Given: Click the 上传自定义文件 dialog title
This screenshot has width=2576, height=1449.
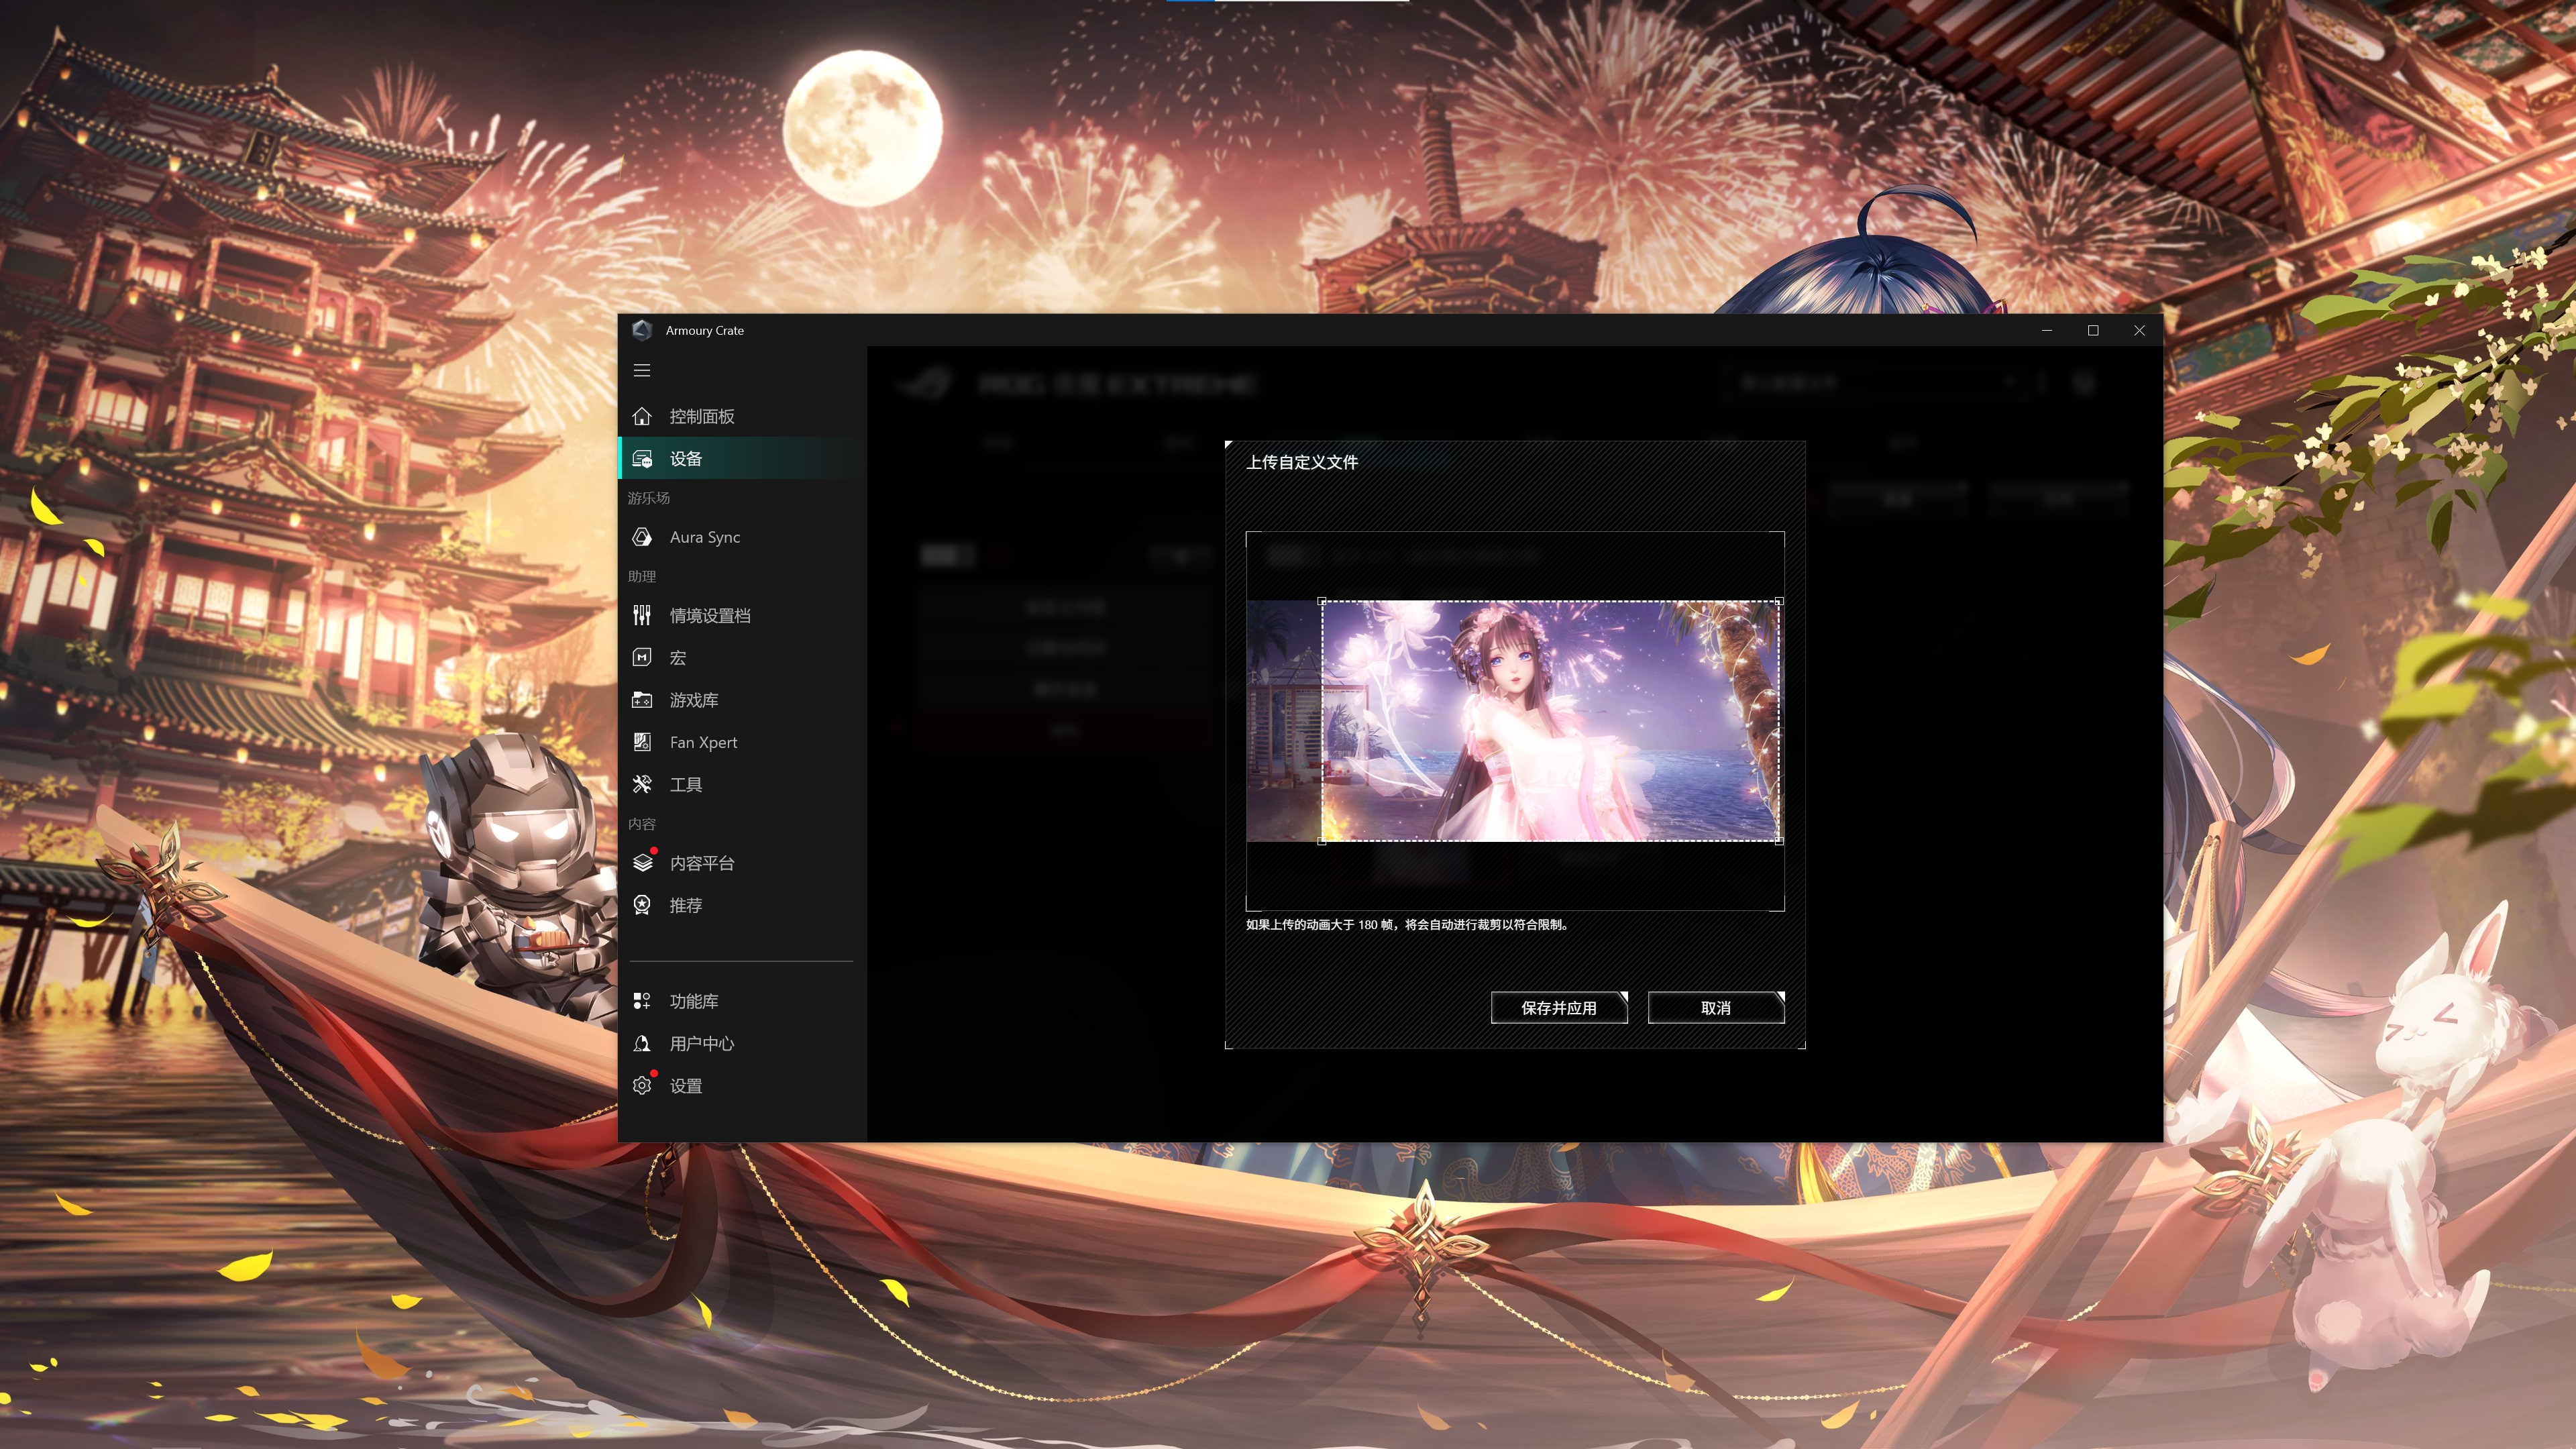Looking at the screenshot, I should point(1302,462).
